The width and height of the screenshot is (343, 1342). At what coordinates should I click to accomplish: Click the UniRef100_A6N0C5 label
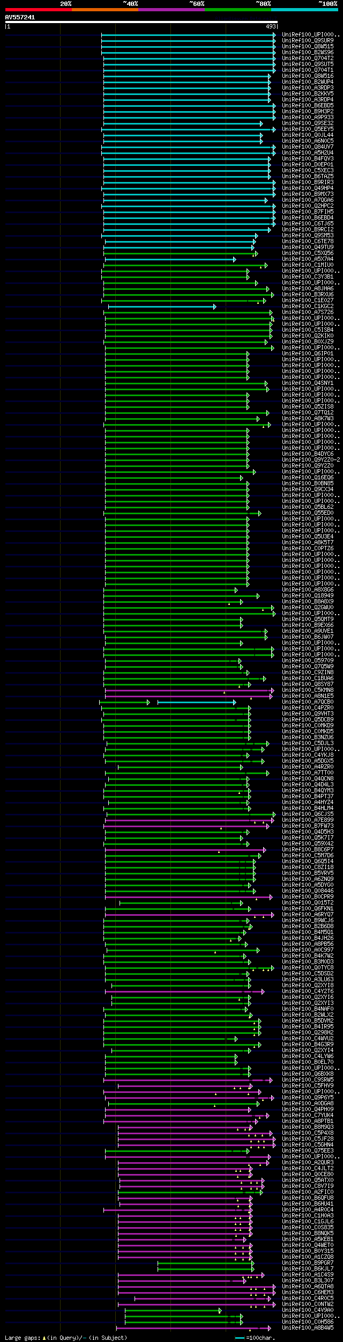[x=308, y=141]
